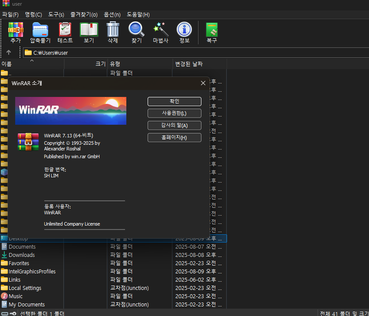Click the 감사의 말(A) button
This screenshot has height=316, width=369.
coord(175,125)
